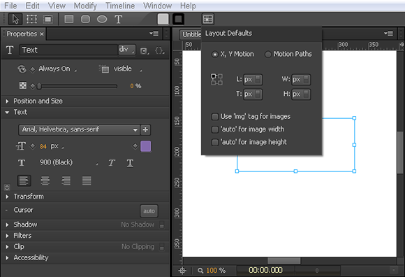Pick the Ellipse tool
This screenshot has width=405, height=277.
pyautogui.click(x=102, y=19)
